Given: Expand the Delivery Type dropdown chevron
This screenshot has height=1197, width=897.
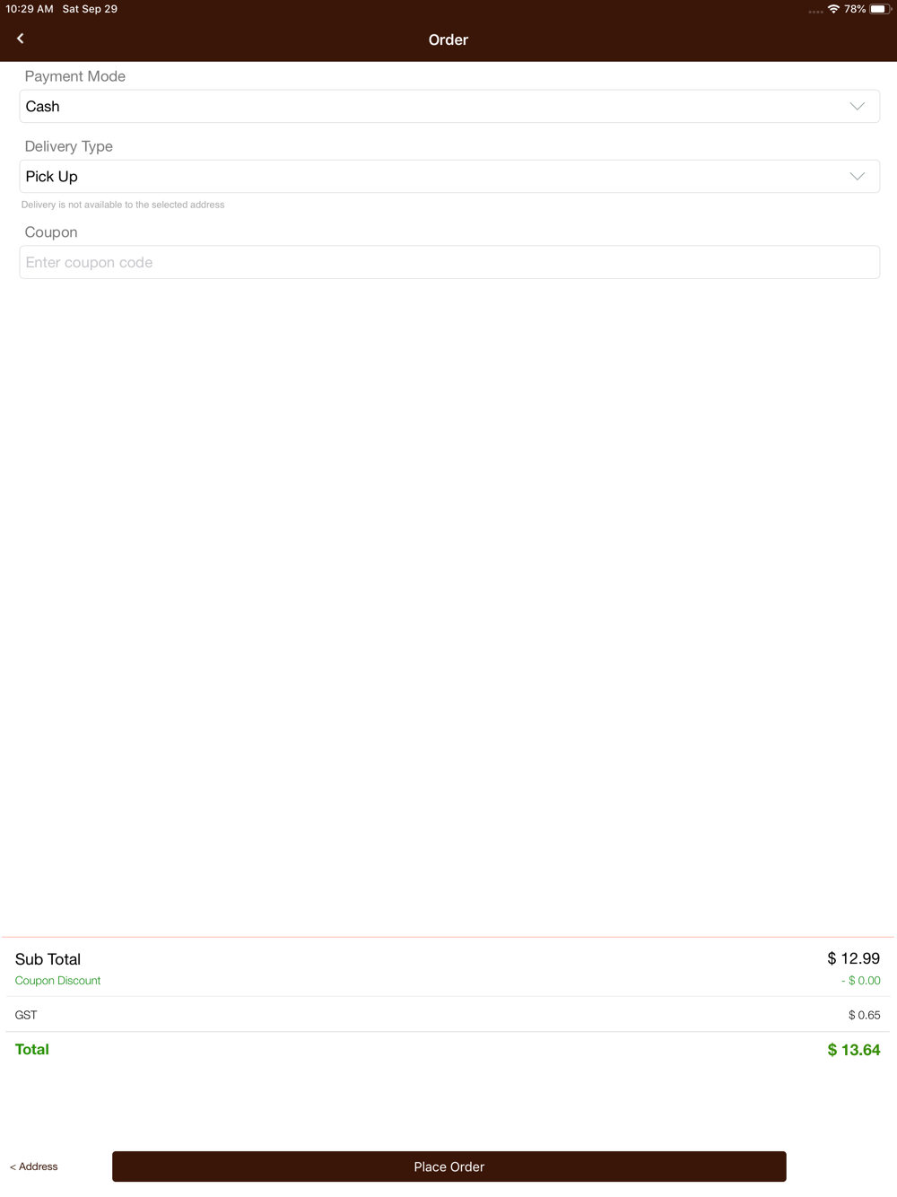Looking at the screenshot, I should pos(857,176).
